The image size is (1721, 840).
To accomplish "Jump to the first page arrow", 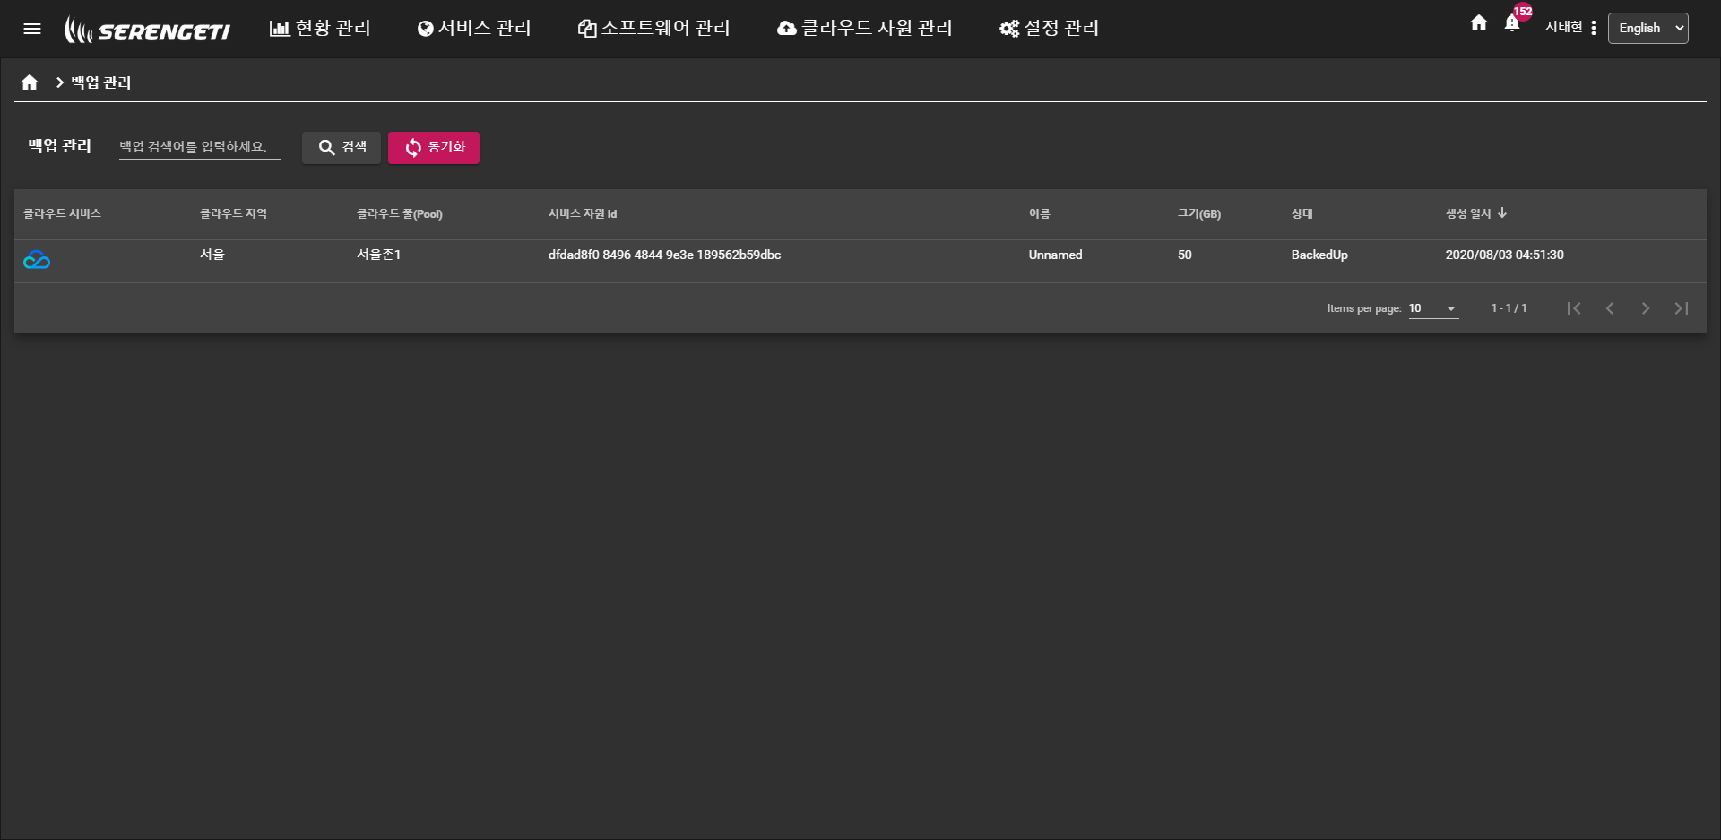I will pyautogui.click(x=1573, y=308).
